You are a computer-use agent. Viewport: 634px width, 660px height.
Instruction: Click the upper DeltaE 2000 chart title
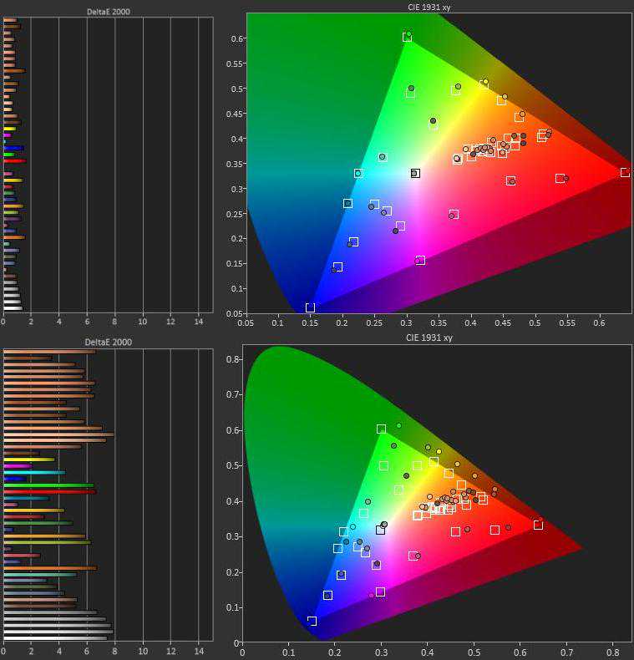click(108, 12)
